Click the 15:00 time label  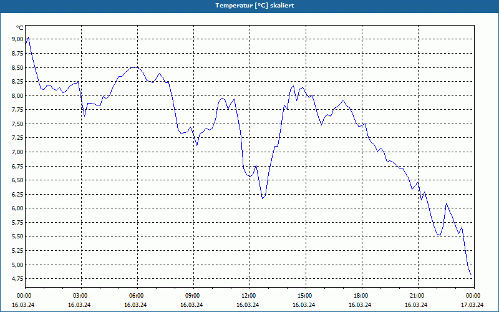click(x=306, y=296)
